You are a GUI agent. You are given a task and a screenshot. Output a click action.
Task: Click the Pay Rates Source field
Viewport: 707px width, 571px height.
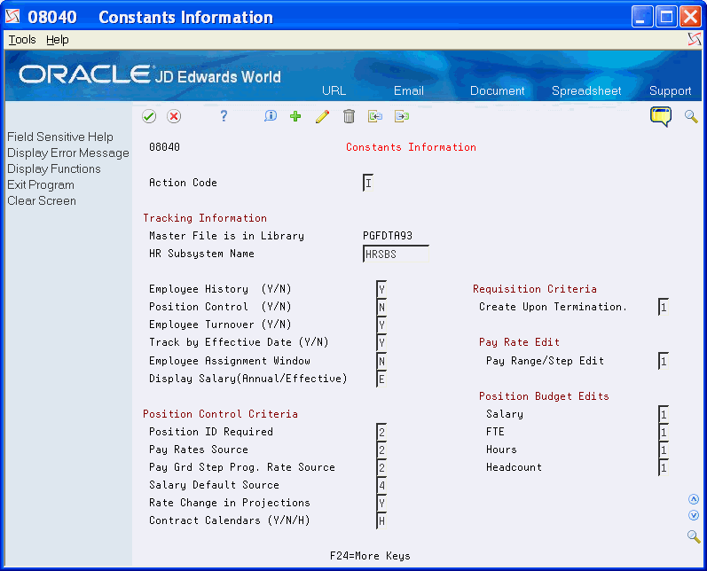click(x=381, y=450)
